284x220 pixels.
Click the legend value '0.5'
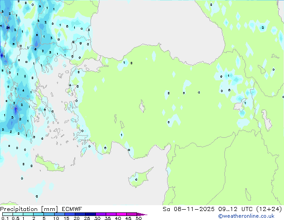tap(16, 218)
